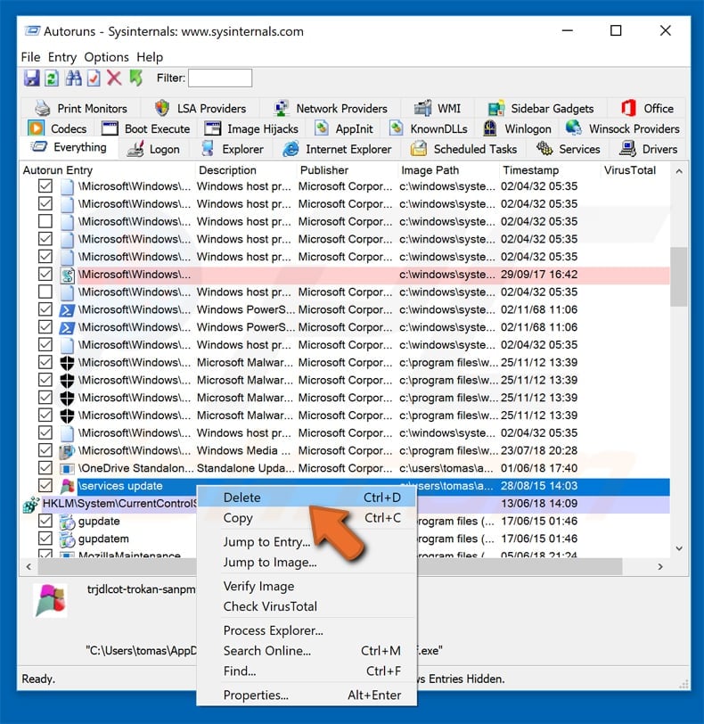Viewport: 704px width, 724px height.
Task: Click the Codecs tab icon
Action: pos(36,128)
